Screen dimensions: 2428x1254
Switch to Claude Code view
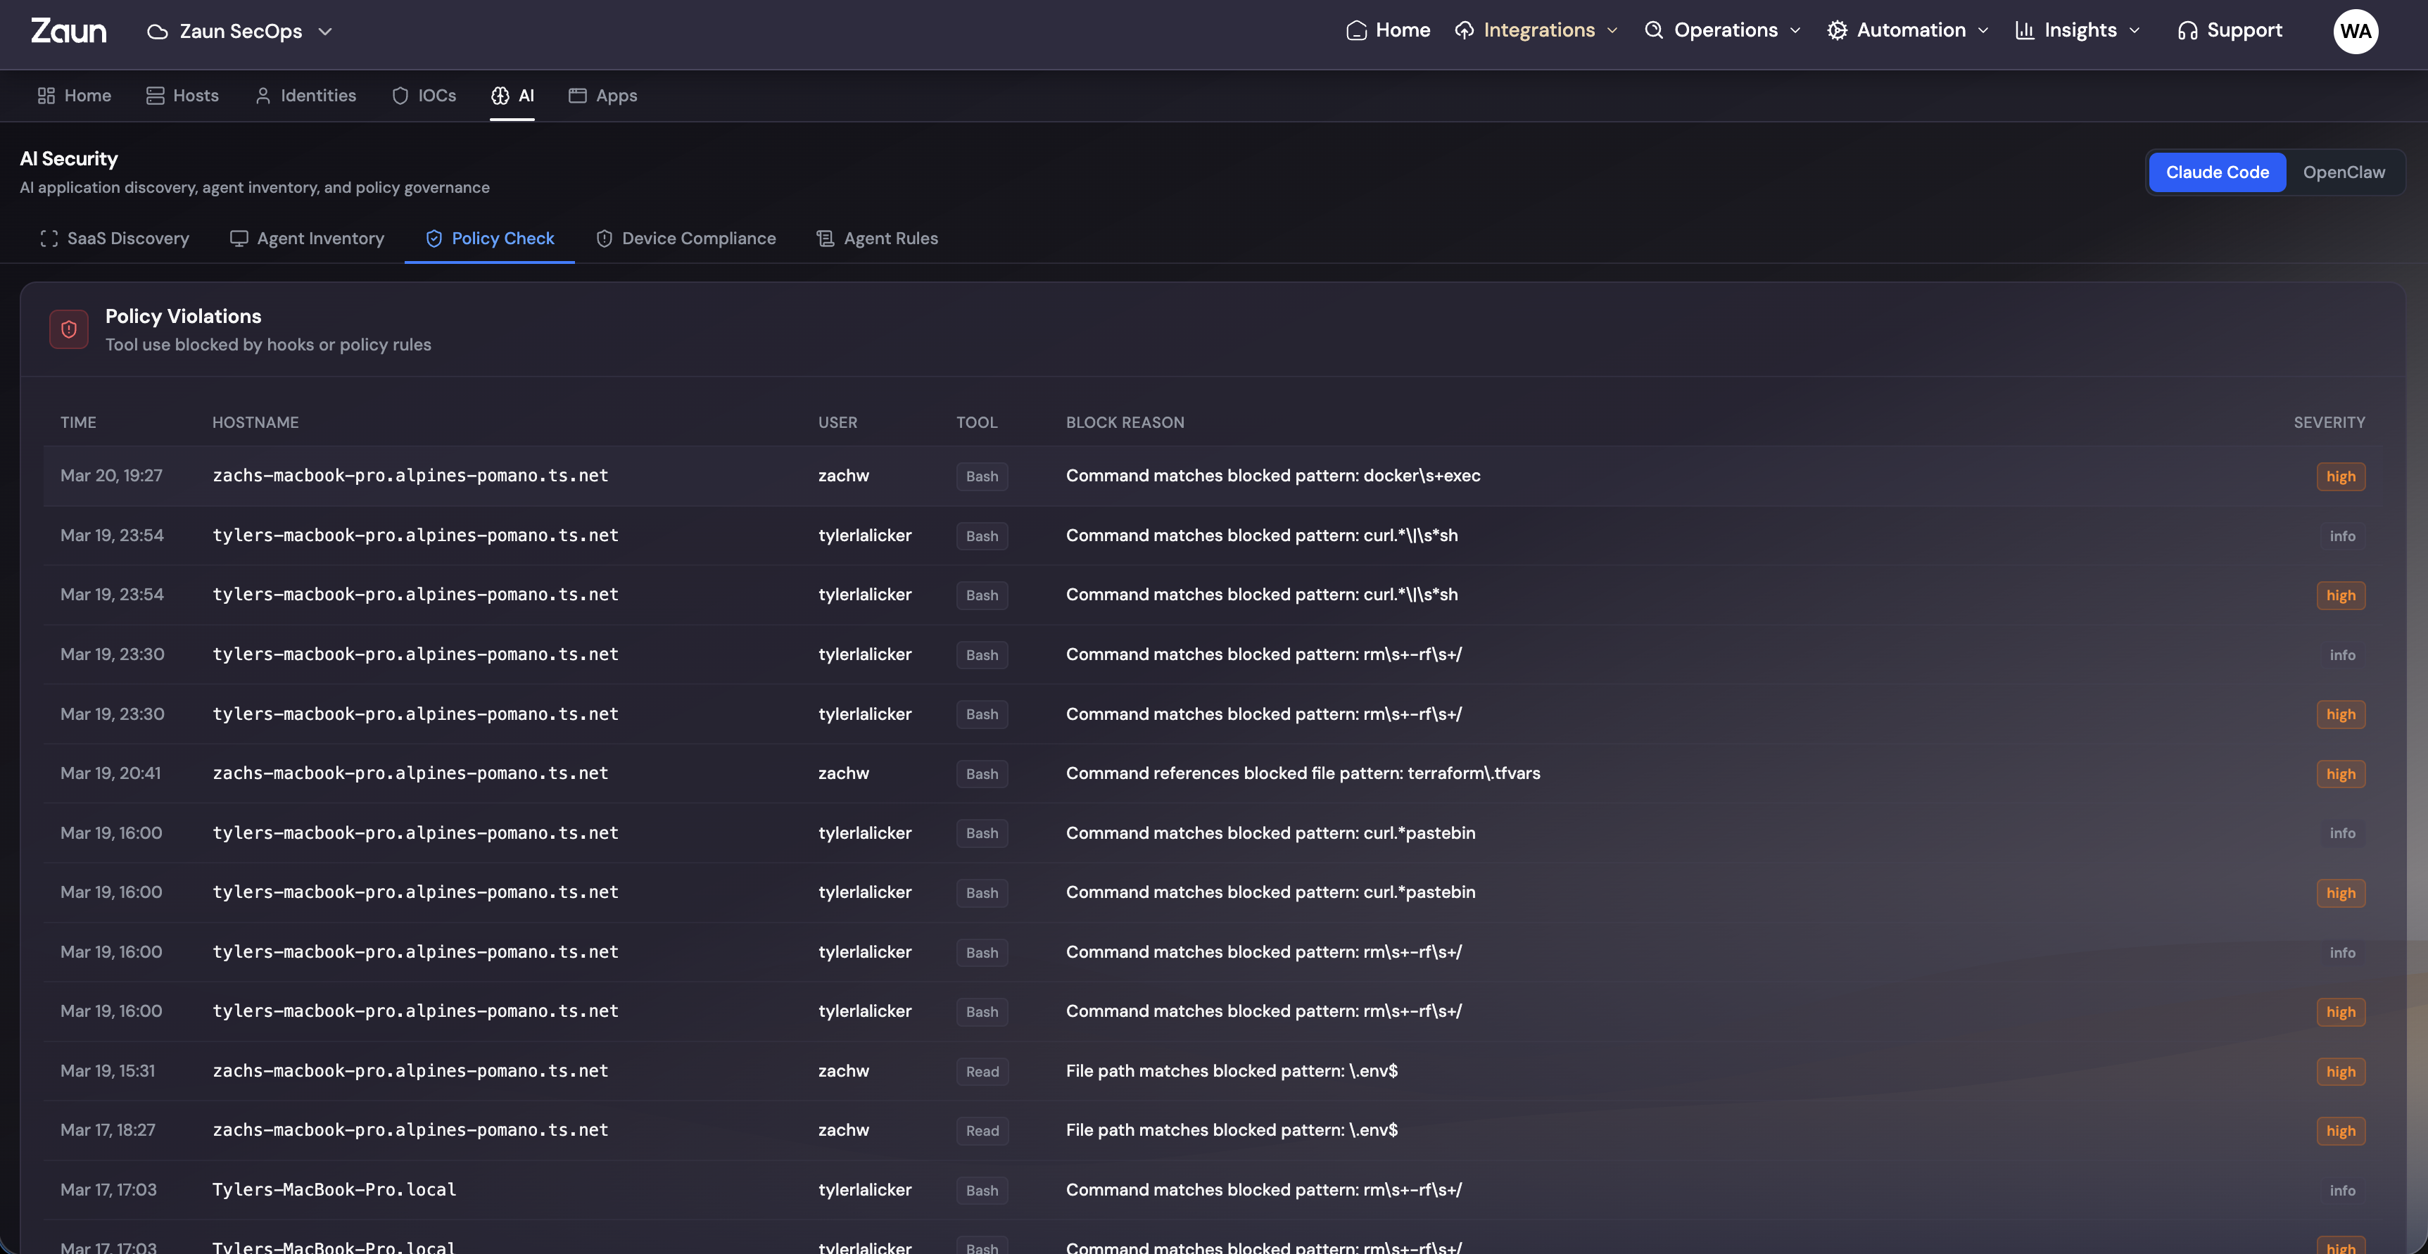[2217, 172]
